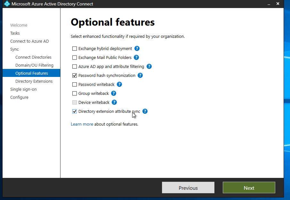Open help for Exchange Mail Public Folders
This screenshot has height=200, width=290.
click(136, 57)
